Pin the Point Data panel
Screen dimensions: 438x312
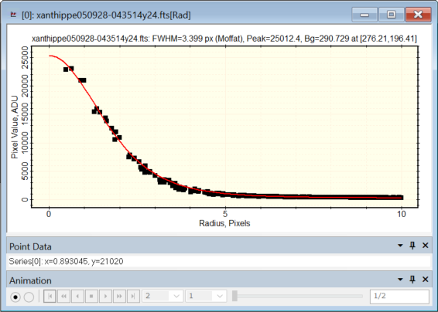(412, 246)
